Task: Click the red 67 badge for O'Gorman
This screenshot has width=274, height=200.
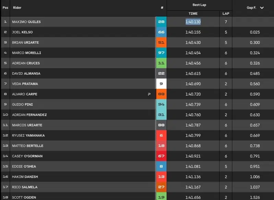Action: tap(161, 156)
